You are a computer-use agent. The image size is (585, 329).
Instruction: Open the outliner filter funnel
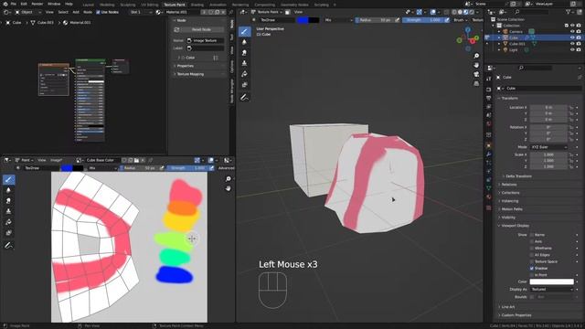coord(569,12)
